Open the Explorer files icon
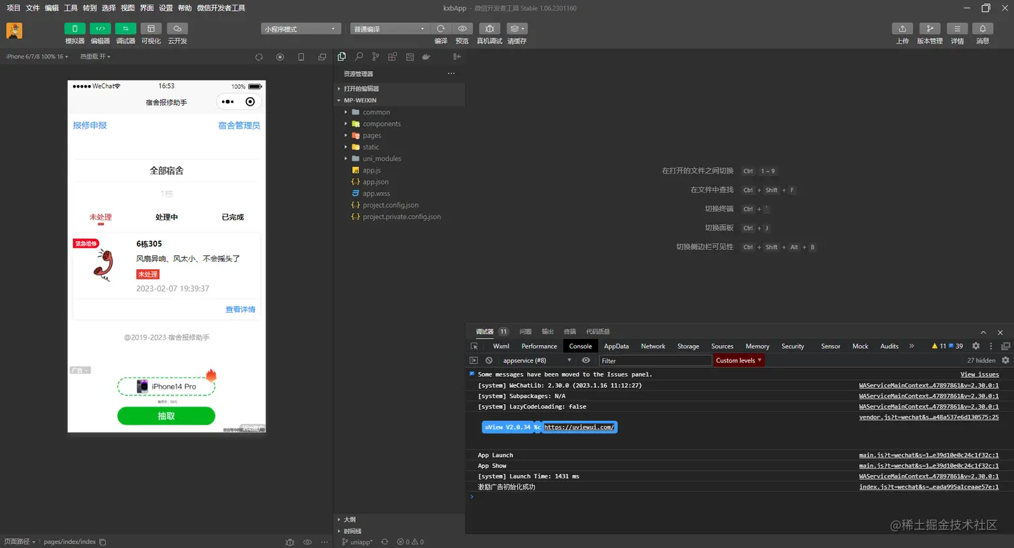This screenshot has height=548, width=1014. (342, 57)
